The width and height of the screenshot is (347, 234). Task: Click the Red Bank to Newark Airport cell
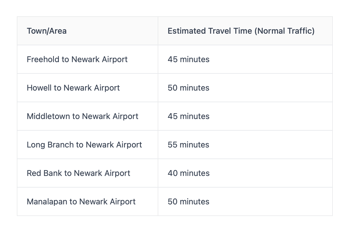[78, 173]
